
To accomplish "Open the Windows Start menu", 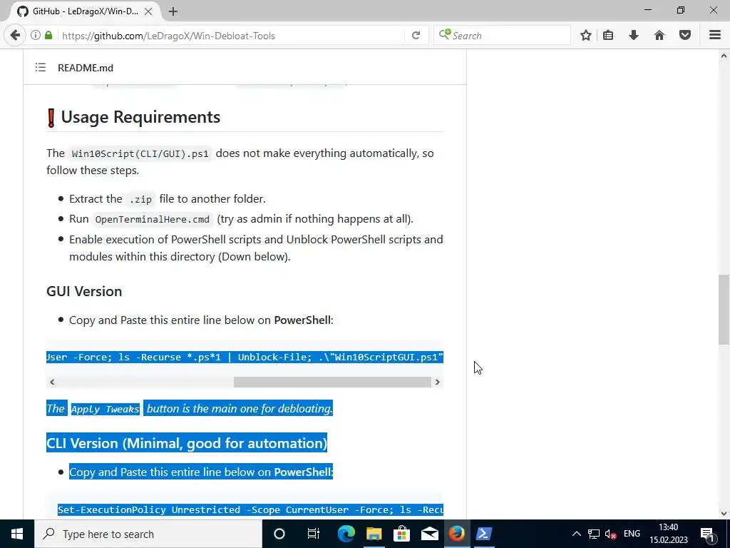I will tap(17, 534).
